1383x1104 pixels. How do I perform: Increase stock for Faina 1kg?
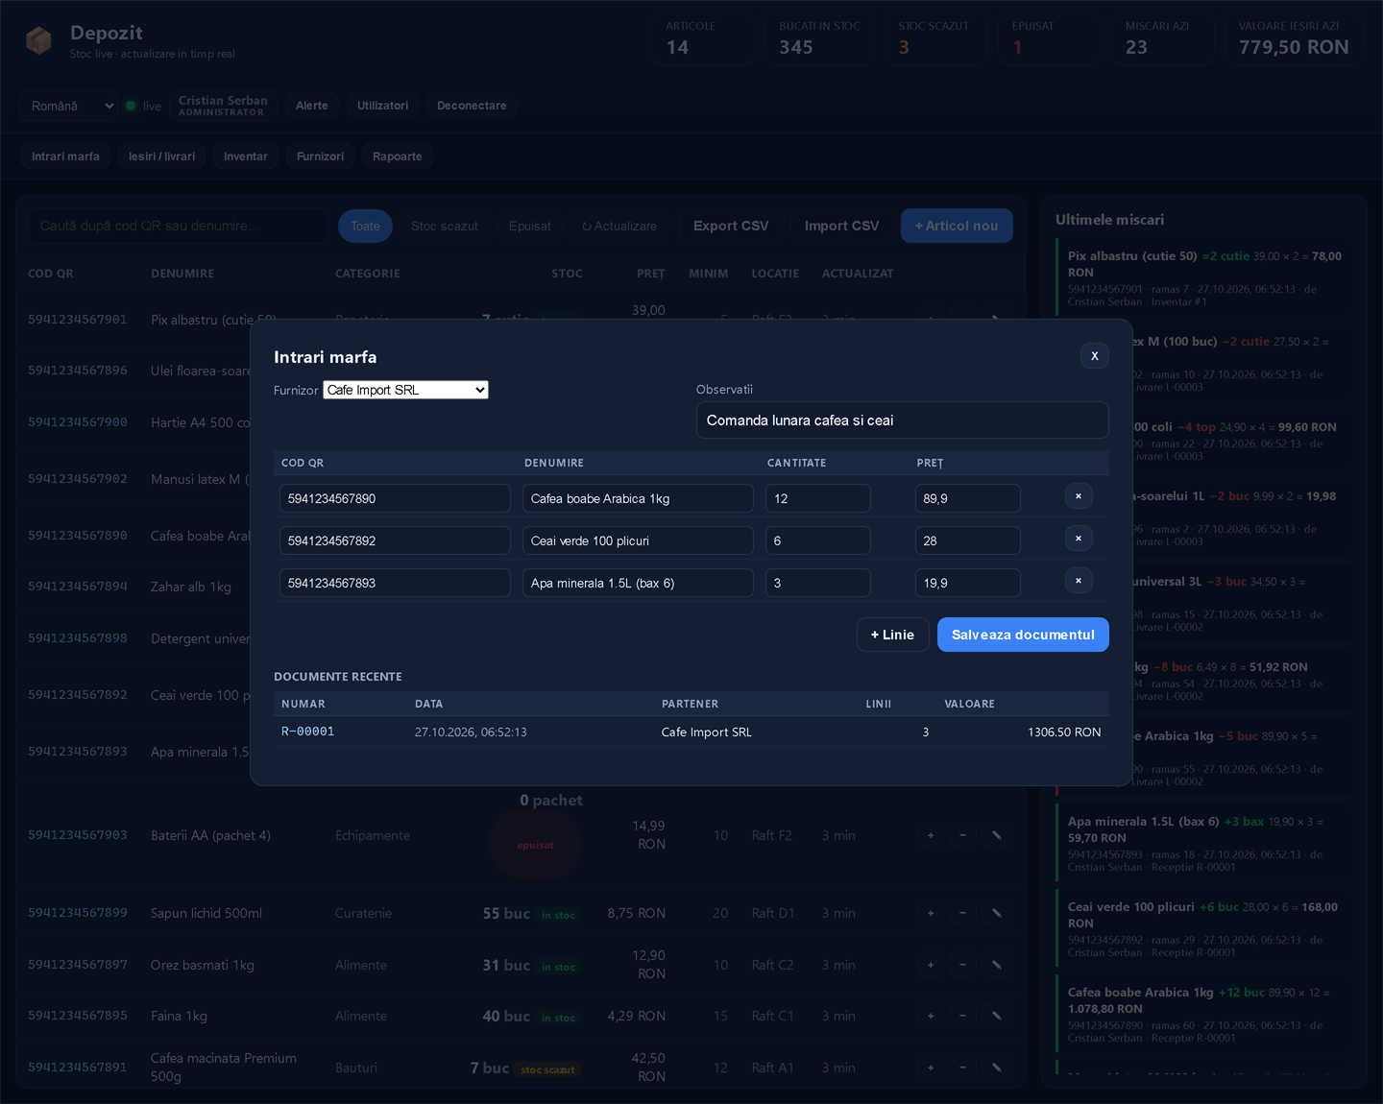pos(931,1016)
